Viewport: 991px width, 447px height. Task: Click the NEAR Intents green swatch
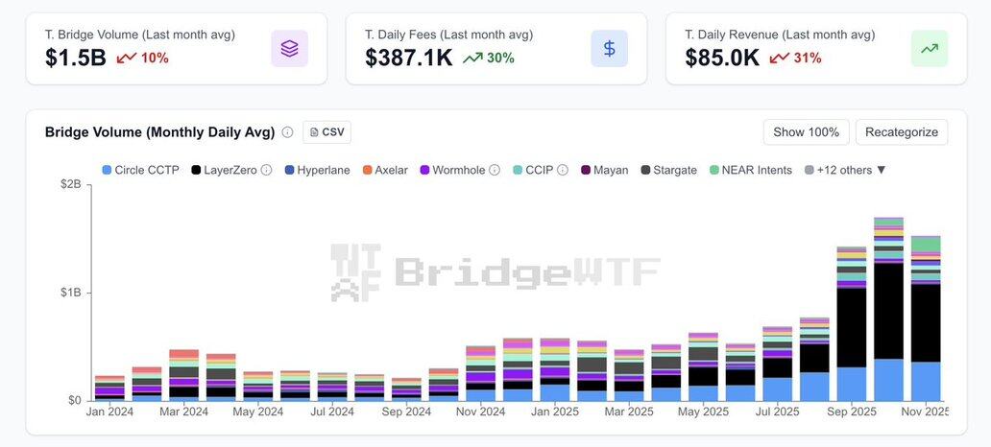(714, 170)
